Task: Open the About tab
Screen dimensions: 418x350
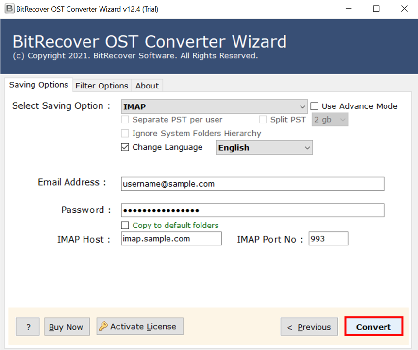Action: point(147,86)
